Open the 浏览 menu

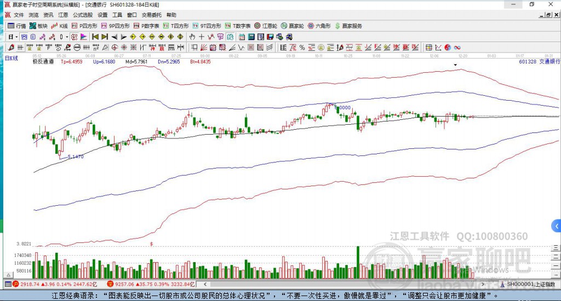click(x=33, y=15)
